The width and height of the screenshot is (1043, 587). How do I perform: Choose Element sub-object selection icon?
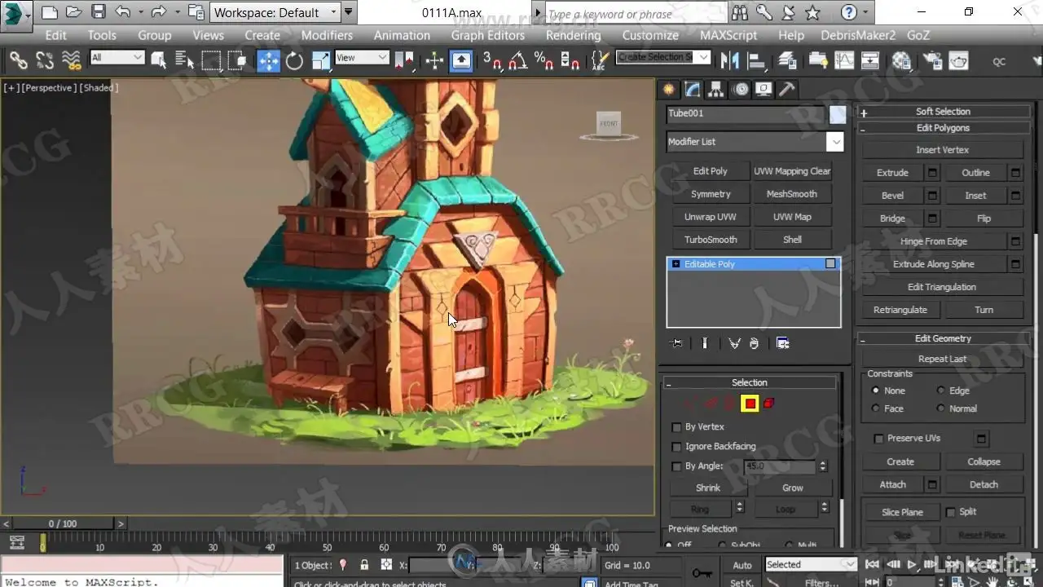[x=769, y=404]
